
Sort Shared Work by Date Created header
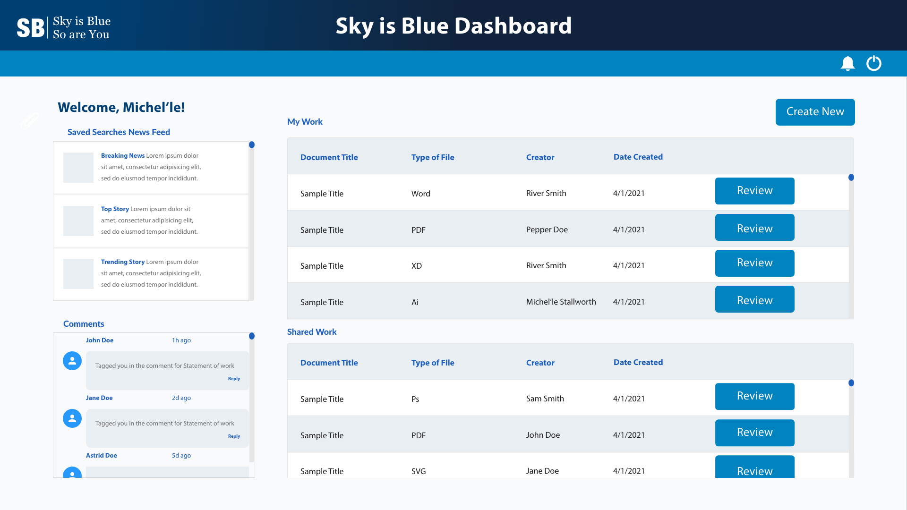(638, 362)
